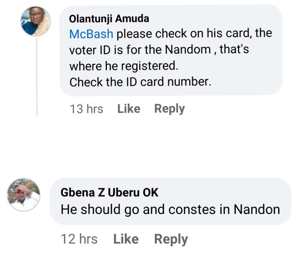Reply to Olantunji Amuda's comment
The width and height of the screenshot is (304, 253).
click(x=169, y=109)
